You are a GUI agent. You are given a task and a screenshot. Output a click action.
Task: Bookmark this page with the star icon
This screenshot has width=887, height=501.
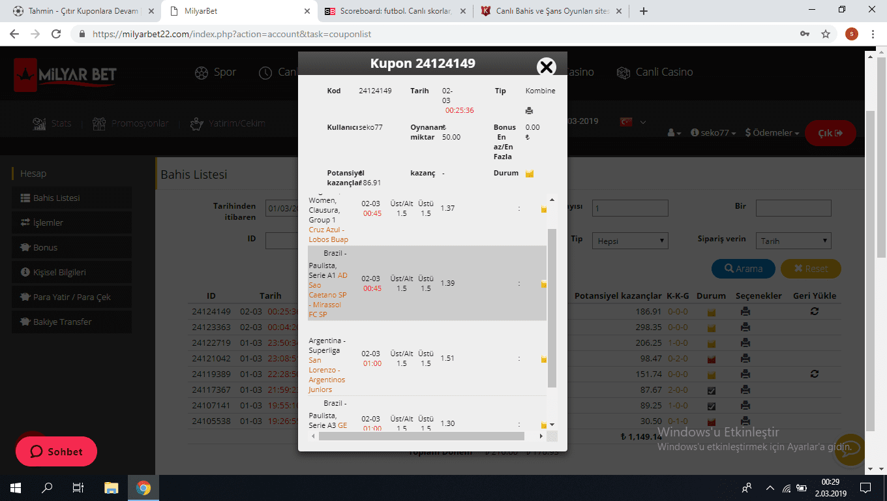[826, 34]
